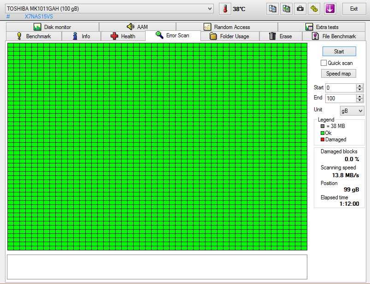Click the X7NAS15VS serial number text
The image size is (370, 284).
point(39,17)
